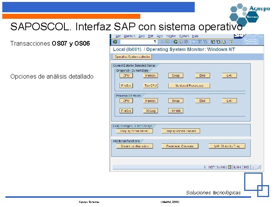276x207 pixels.
Task: Open the Help menu
Action: [195, 36]
